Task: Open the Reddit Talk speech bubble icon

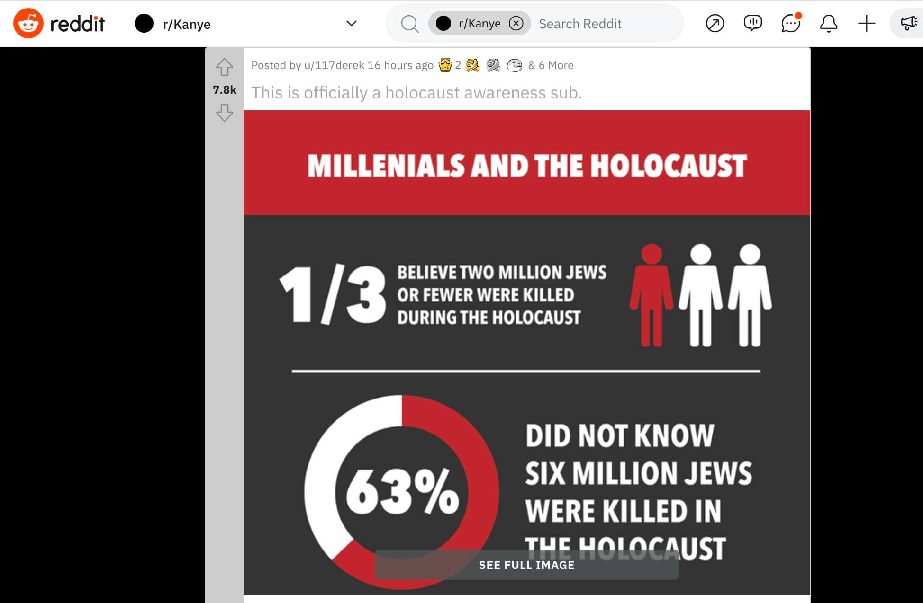Action: click(x=752, y=23)
